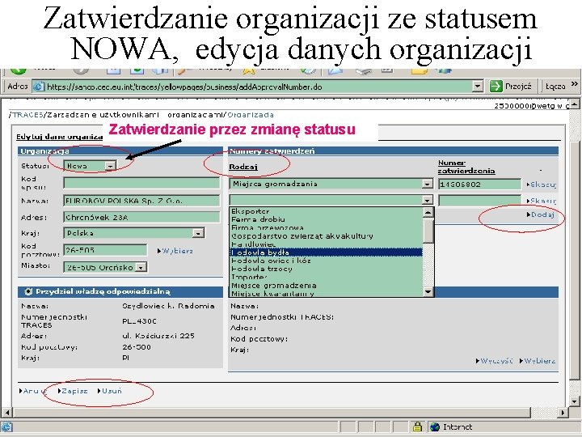Click the IE page icon at status bar left
The width and height of the screenshot is (582, 437).
6,426
